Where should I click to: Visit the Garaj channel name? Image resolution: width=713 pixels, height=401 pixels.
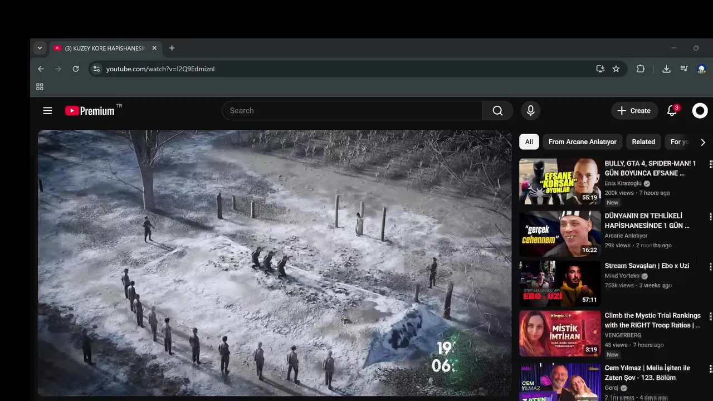point(612,388)
